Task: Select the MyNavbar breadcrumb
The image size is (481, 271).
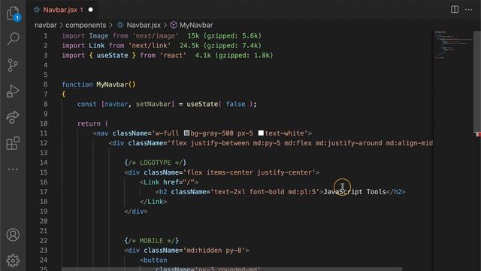Action: (x=196, y=25)
